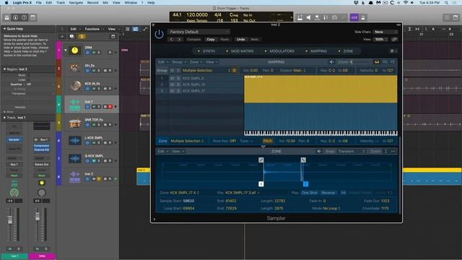
Task: Click the OH_Fx drum kit track icon
Action: pyautogui.click(x=75, y=68)
